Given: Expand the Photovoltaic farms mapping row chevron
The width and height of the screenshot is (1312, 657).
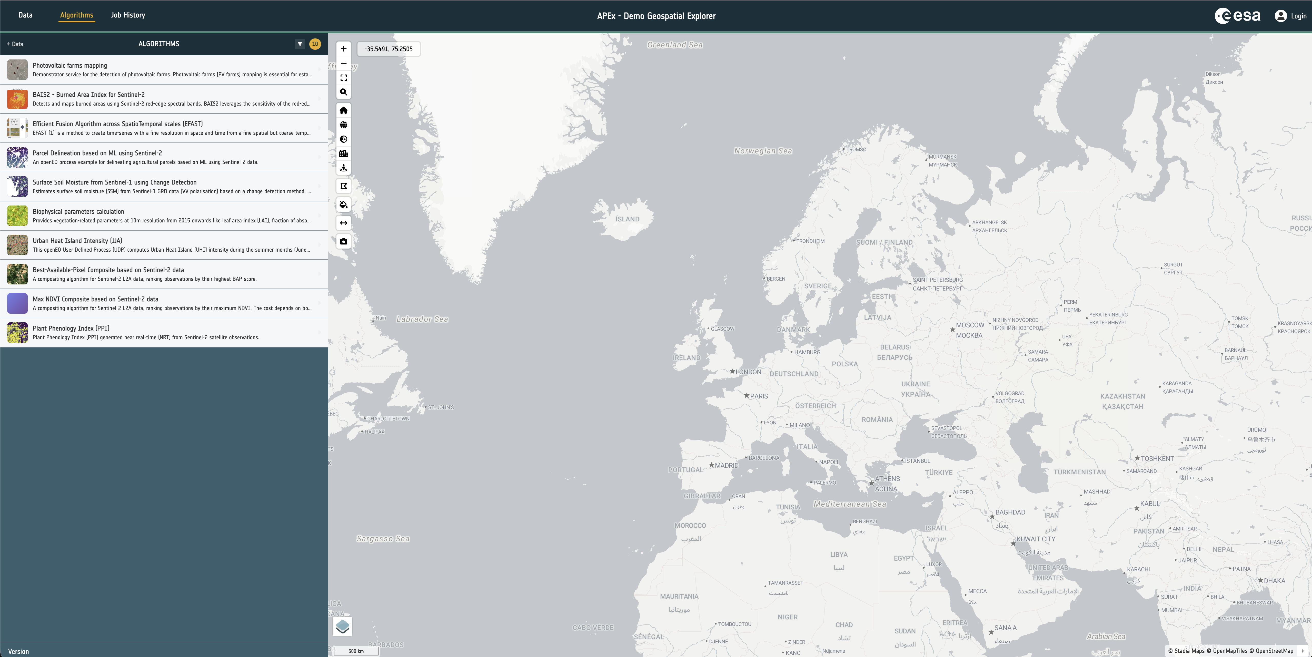Looking at the screenshot, I should [x=319, y=70].
